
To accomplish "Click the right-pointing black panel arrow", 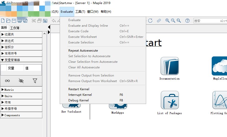I will coord(49,32).
